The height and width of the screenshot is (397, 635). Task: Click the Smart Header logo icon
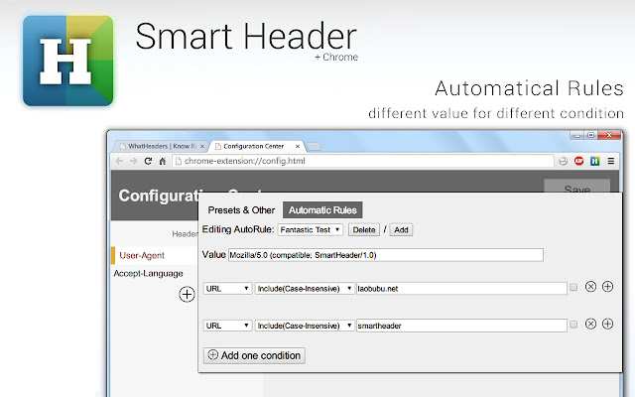67,61
